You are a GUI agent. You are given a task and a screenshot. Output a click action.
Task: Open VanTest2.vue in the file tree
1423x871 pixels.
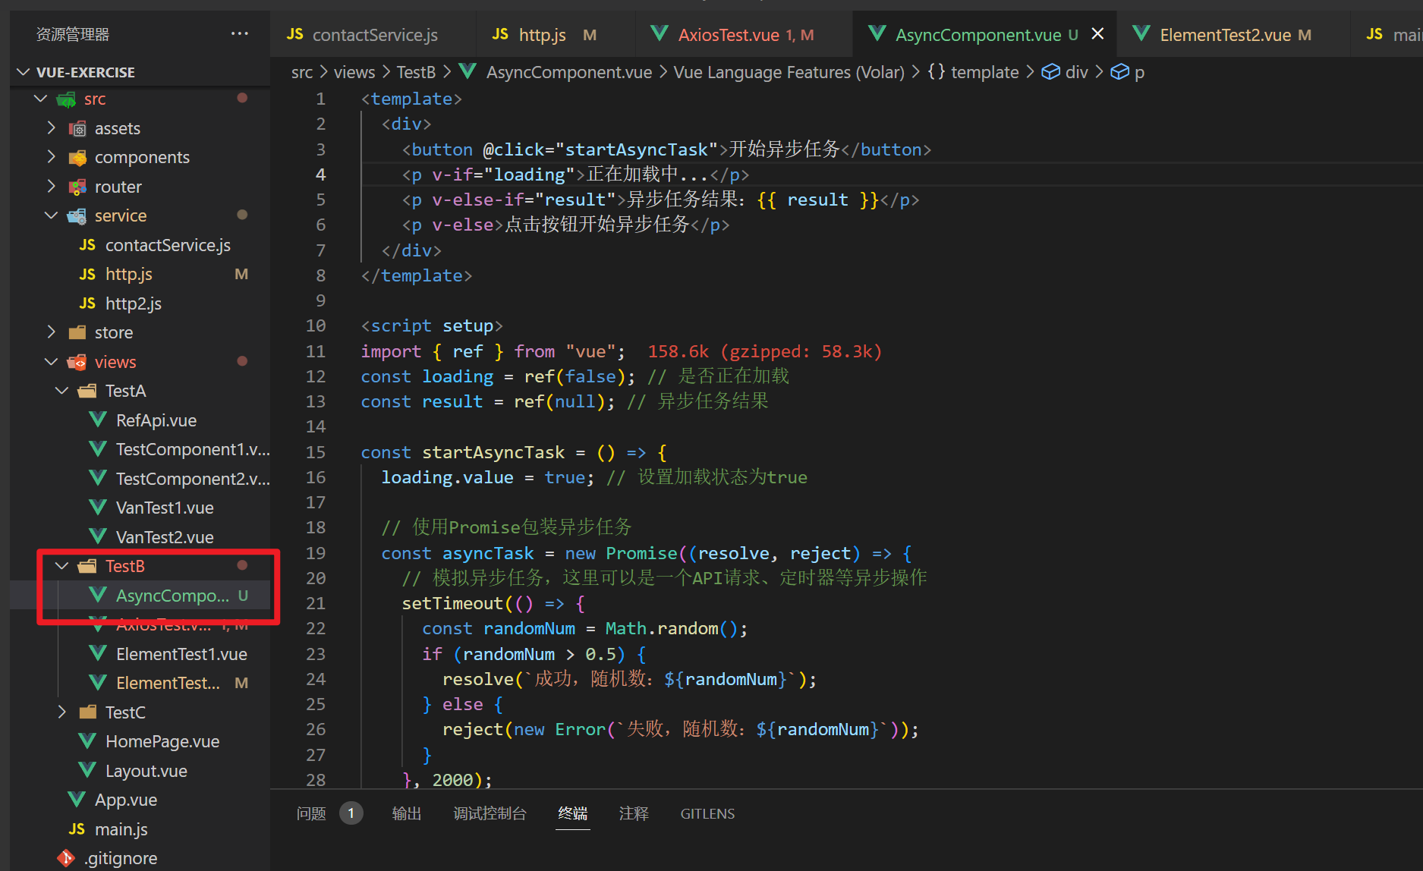click(165, 537)
